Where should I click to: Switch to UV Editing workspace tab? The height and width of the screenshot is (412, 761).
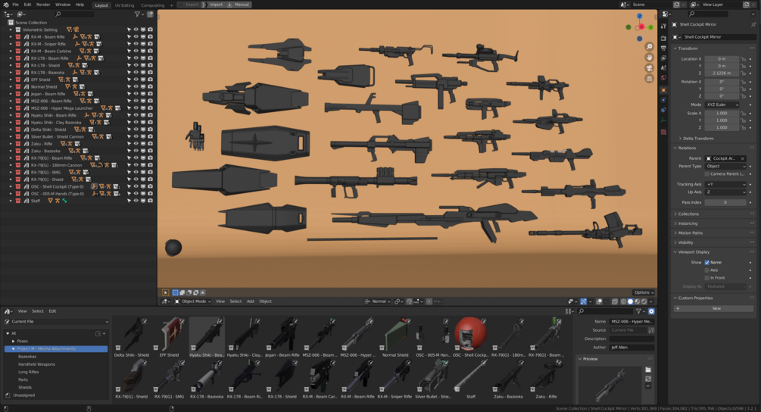coord(124,5)
